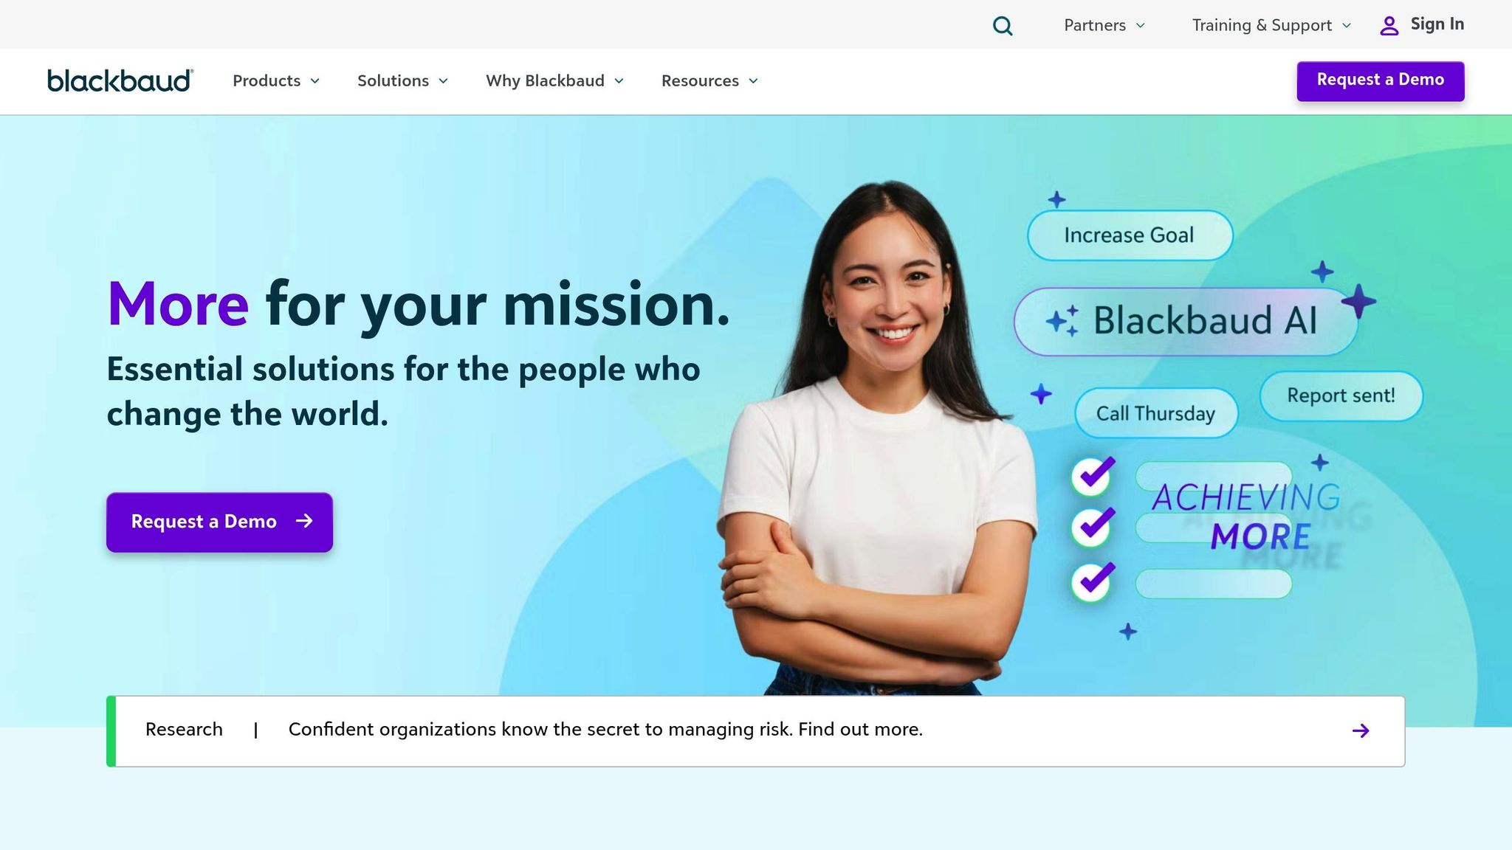Expand the Products dropdown chevron

pyautogui.click(x=315, y=81)
